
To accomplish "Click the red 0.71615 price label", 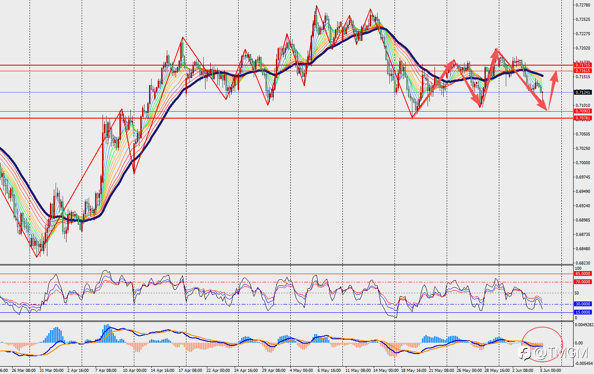I will (x=582, y=70).
